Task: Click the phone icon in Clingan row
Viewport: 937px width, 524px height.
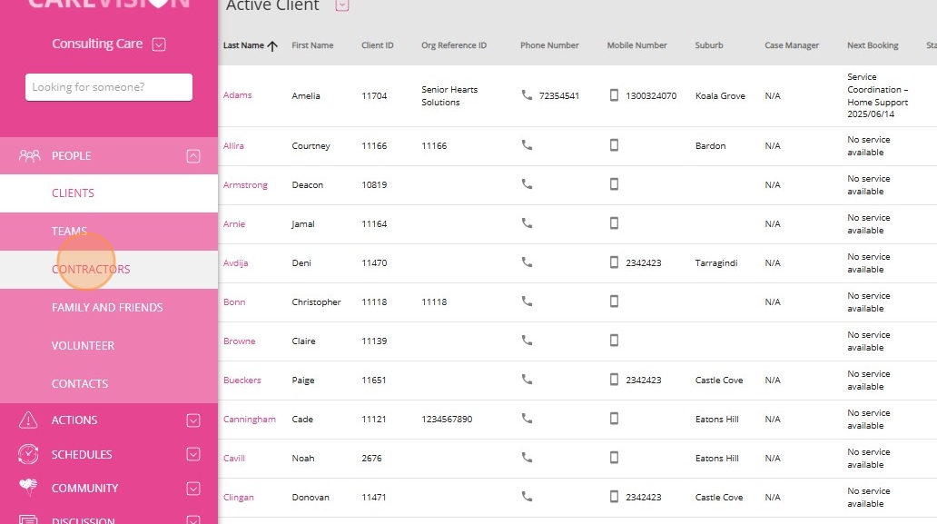Action: point(527,496)
